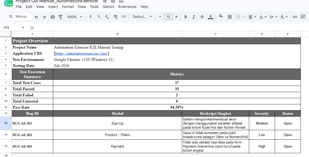The height and width of the screenshot is (157, 309).
Task: Select column B header
Action: (117, 34)
